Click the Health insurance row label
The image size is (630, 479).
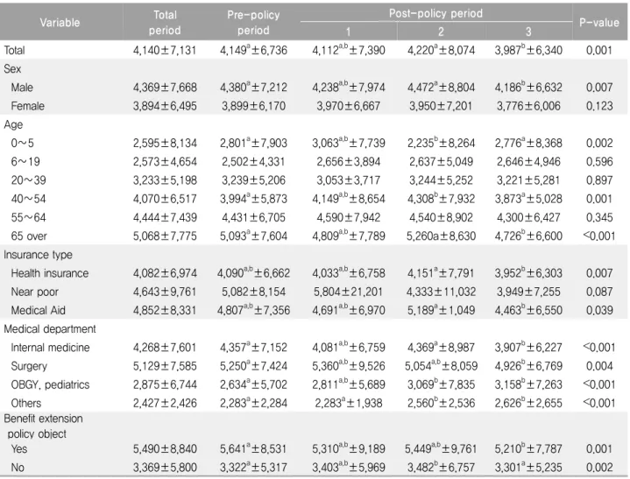pyautogui.click(x=50, y=273)
